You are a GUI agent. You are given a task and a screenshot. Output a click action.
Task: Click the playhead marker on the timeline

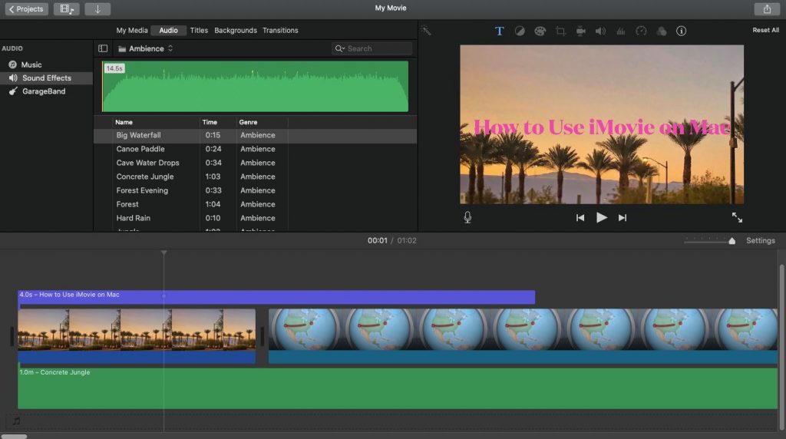[x=164, y=253]
